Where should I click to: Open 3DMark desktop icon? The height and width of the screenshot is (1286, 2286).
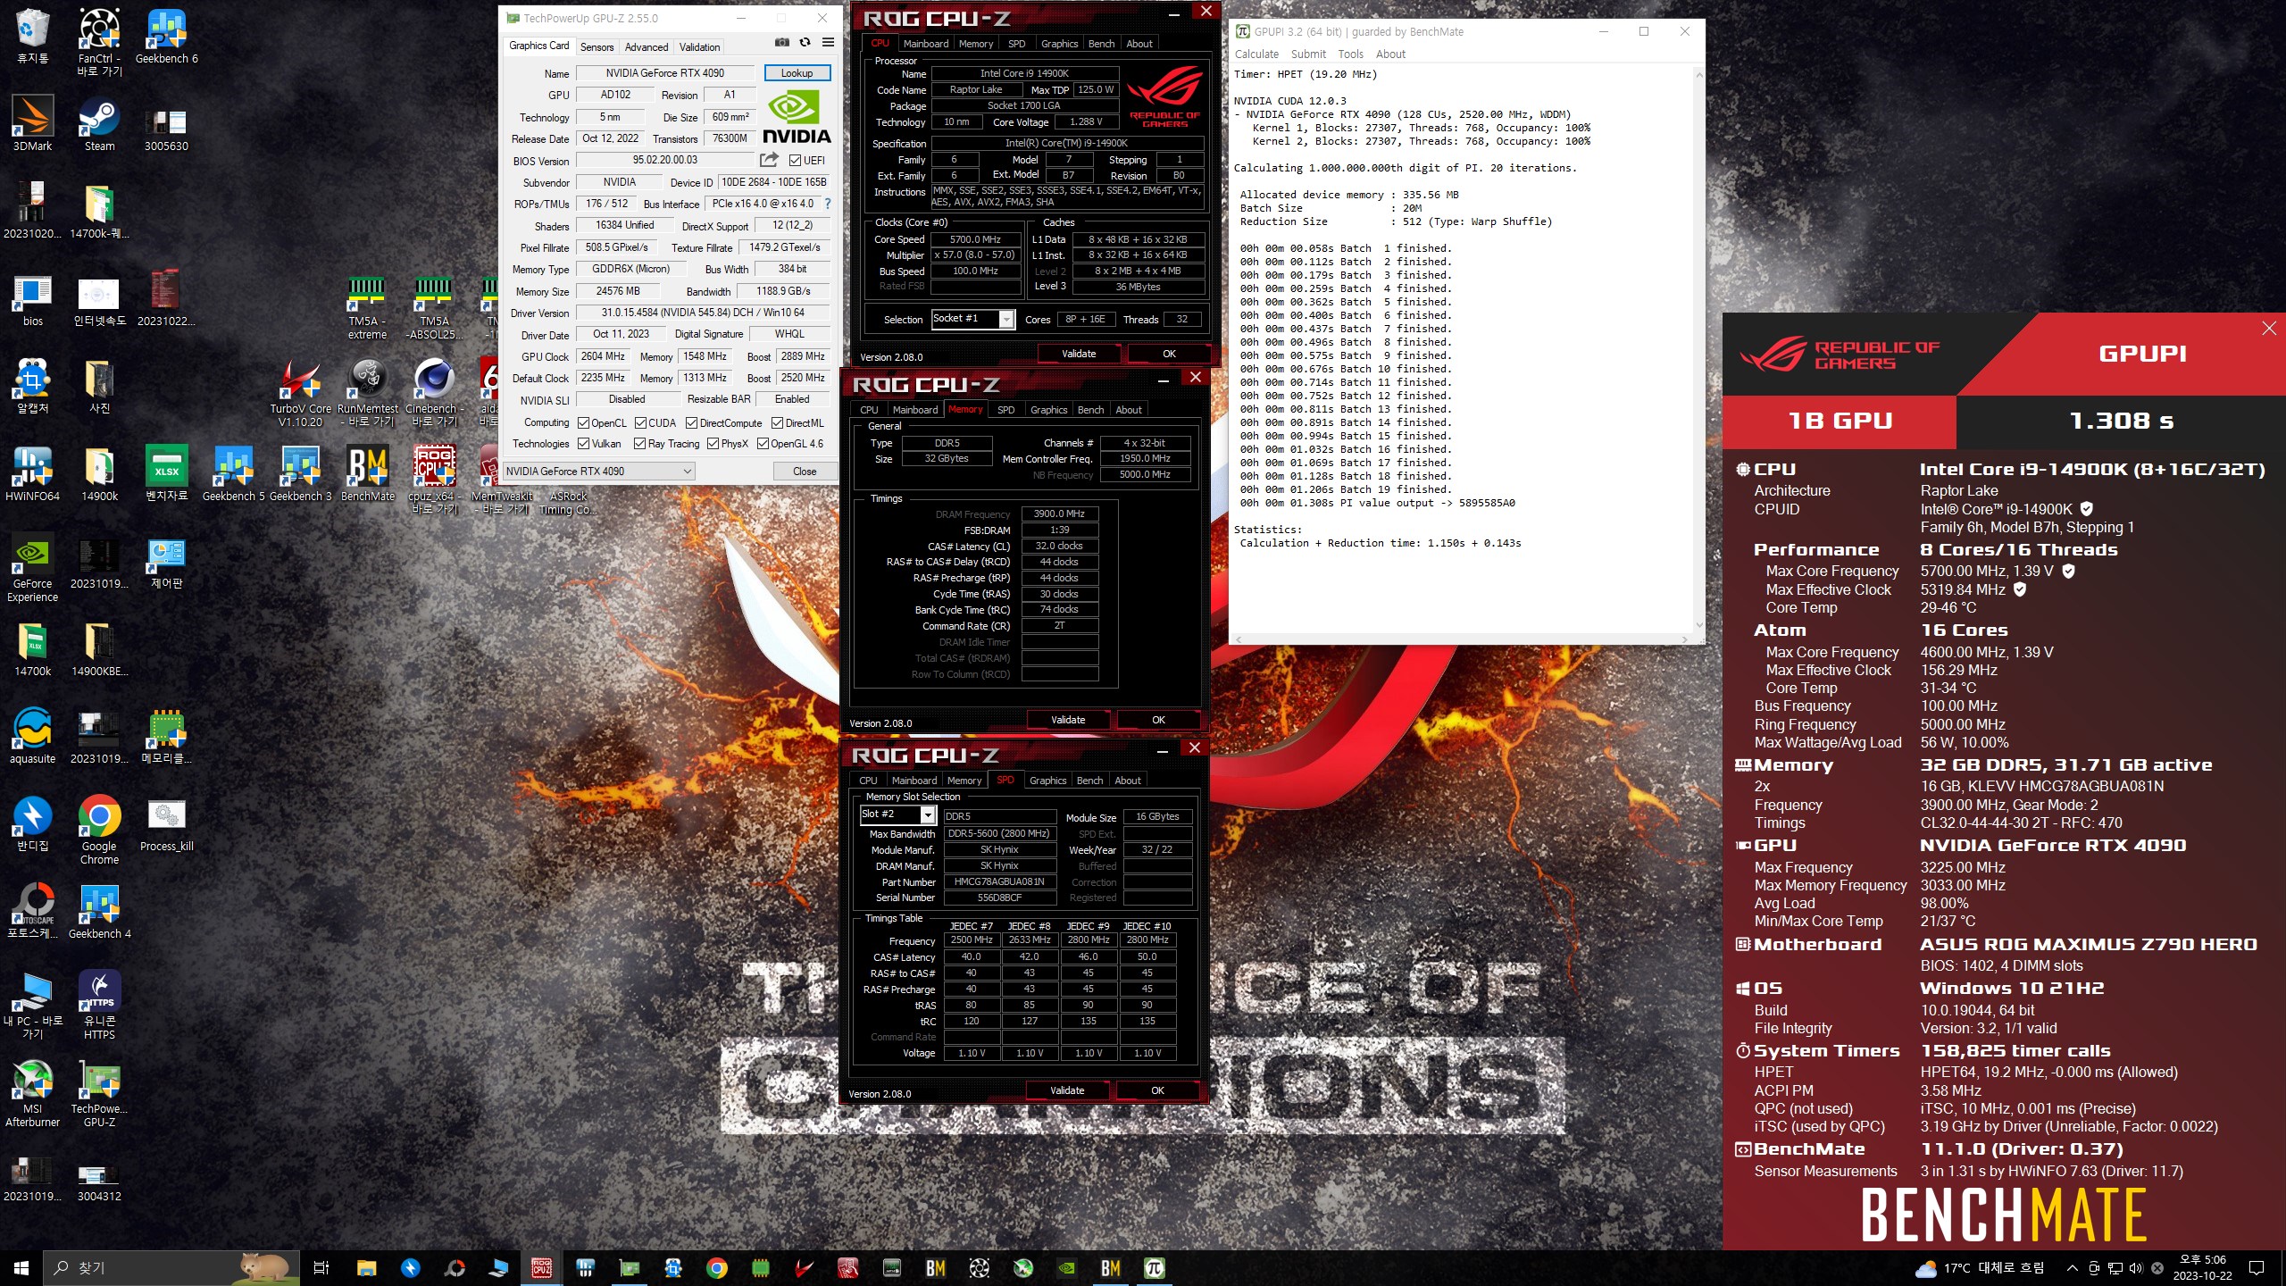point(33,123)
